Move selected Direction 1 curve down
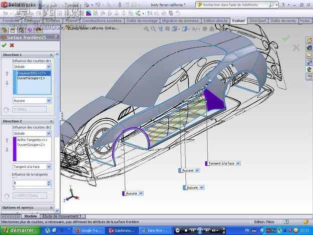 coord(7,83)
